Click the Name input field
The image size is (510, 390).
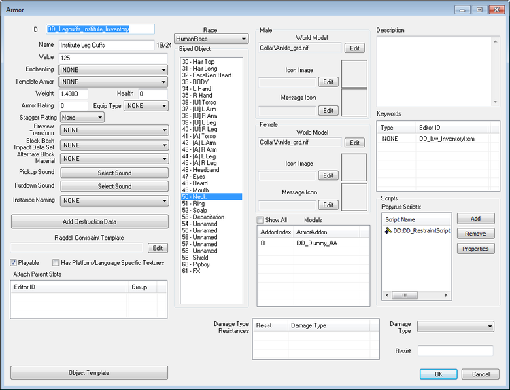pyautogui.click(x=107, y=45)
